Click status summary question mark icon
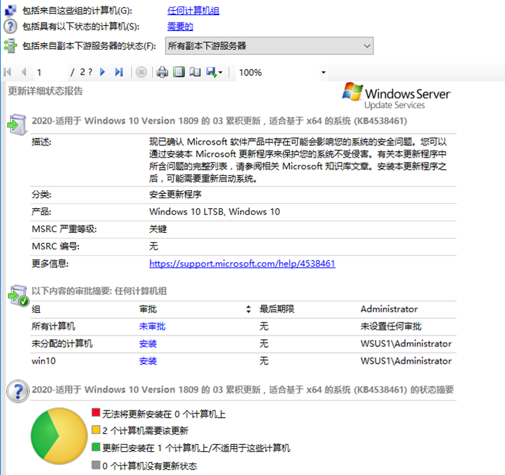The width and height of the screenshot is (505, 475). click(x=18, y=392)
